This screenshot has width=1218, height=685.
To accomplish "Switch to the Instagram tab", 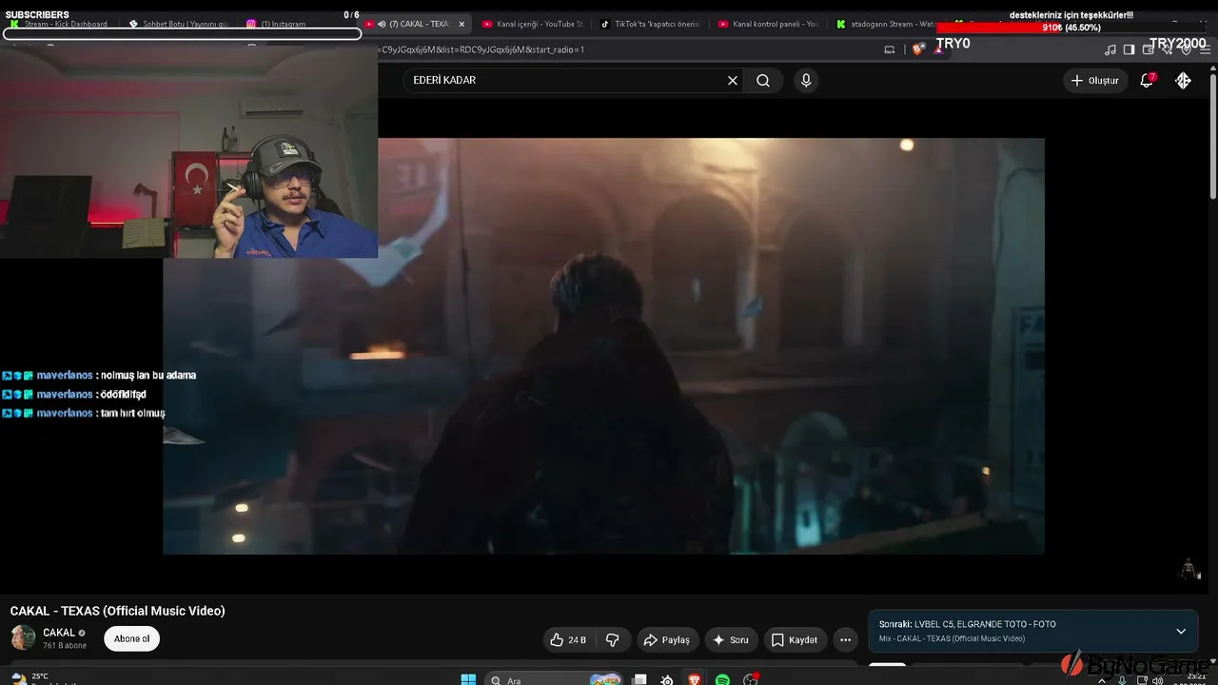I will (297, 24).
